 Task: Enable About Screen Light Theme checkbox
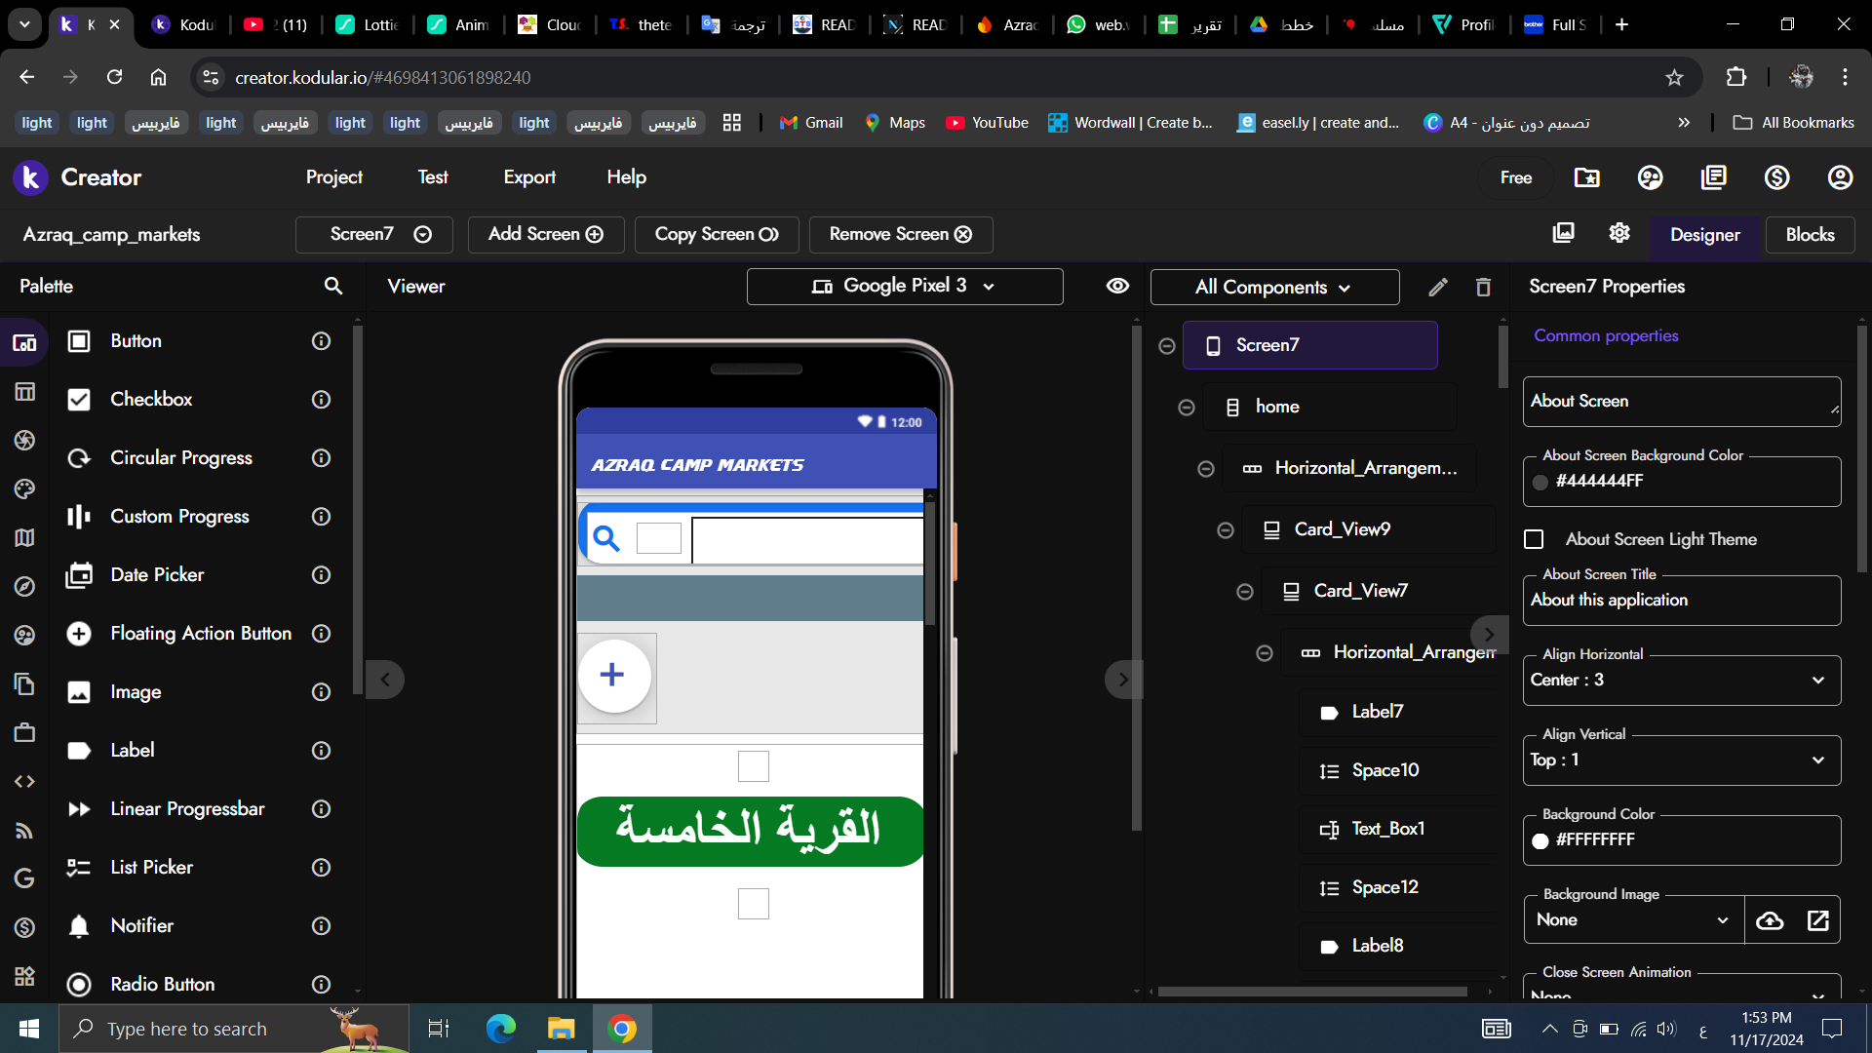click(x=1534, y=539)
